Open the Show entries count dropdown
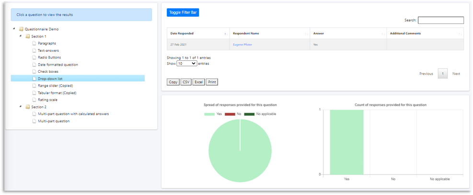Screen dimensions: 473x195 [x=187, y=63]
